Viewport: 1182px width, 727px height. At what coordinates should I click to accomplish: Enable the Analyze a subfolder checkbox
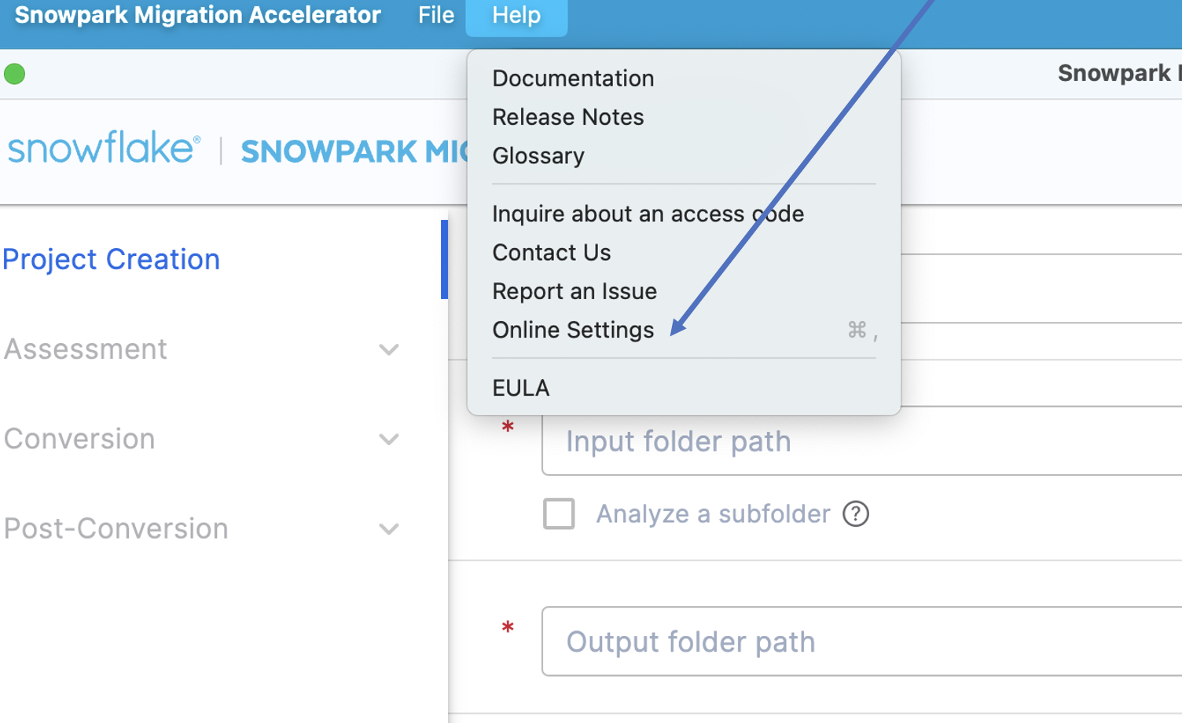[x=559, y=514]
